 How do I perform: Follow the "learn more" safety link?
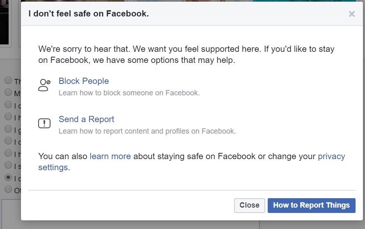(x=110, y=156)
